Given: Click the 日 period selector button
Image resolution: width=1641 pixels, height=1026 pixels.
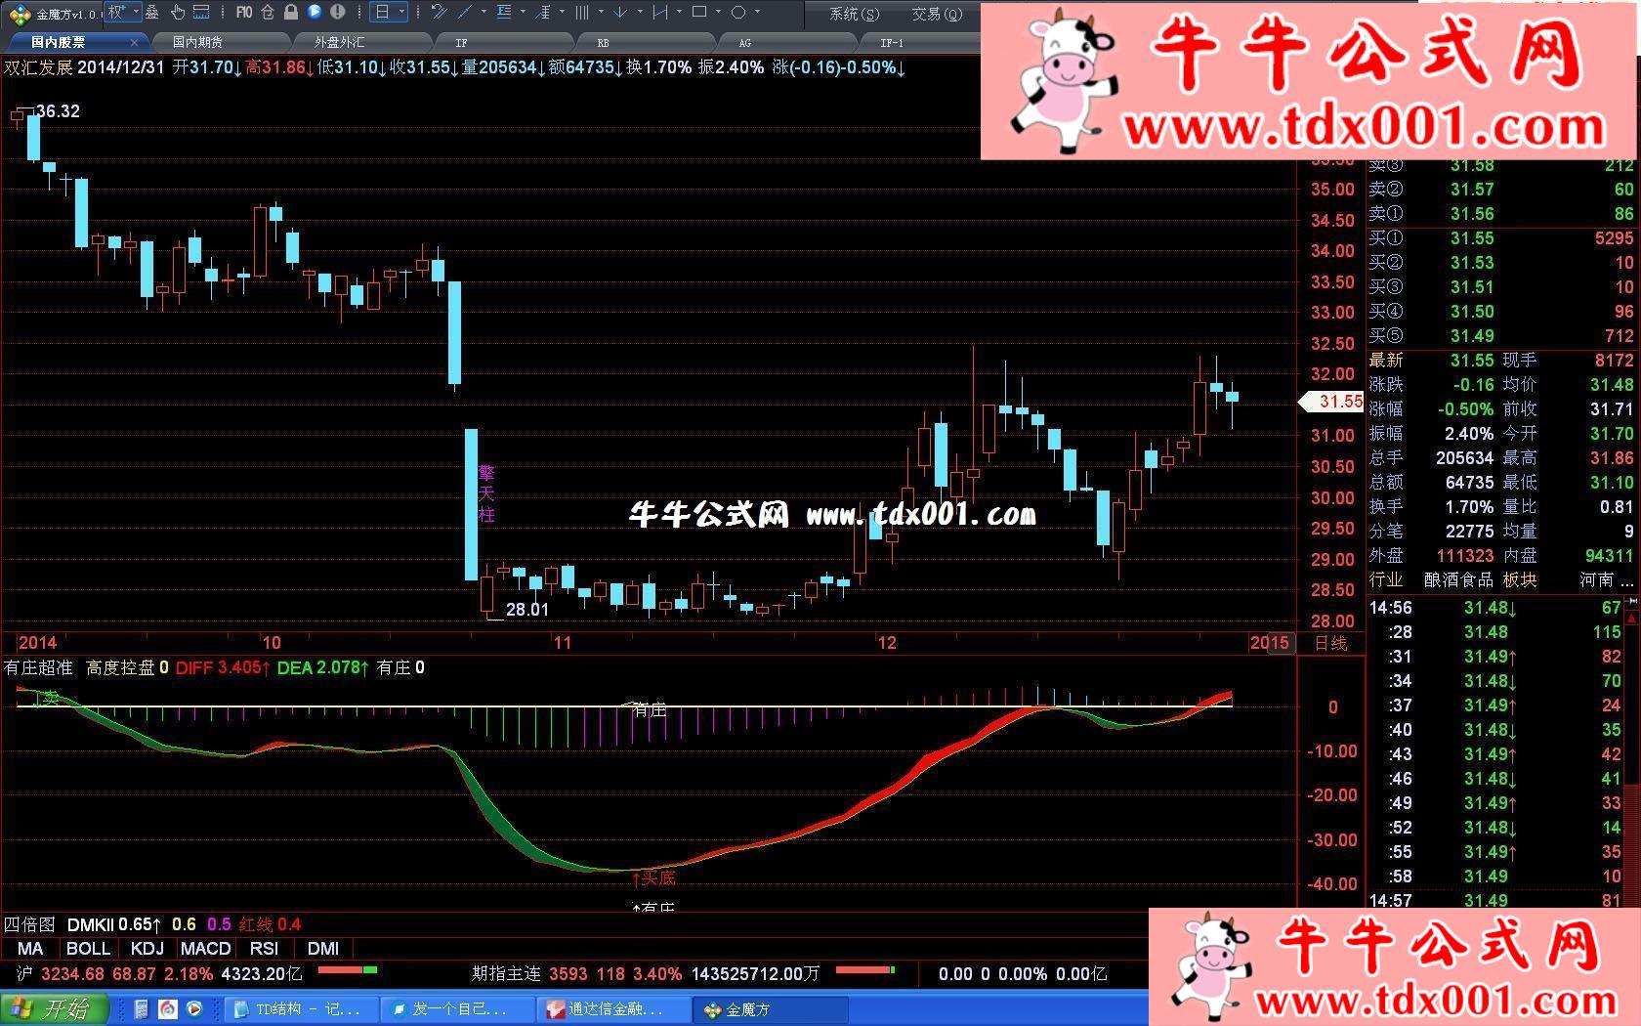Looking at the screenshot, I should [x=383, y=12].
